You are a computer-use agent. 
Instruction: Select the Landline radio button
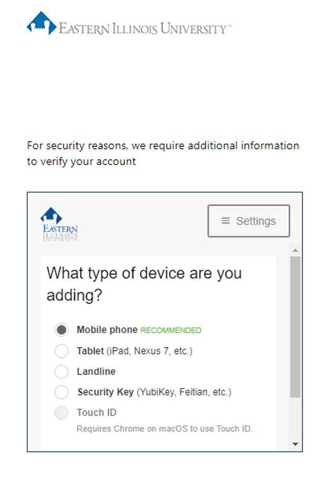click(62, 372)
